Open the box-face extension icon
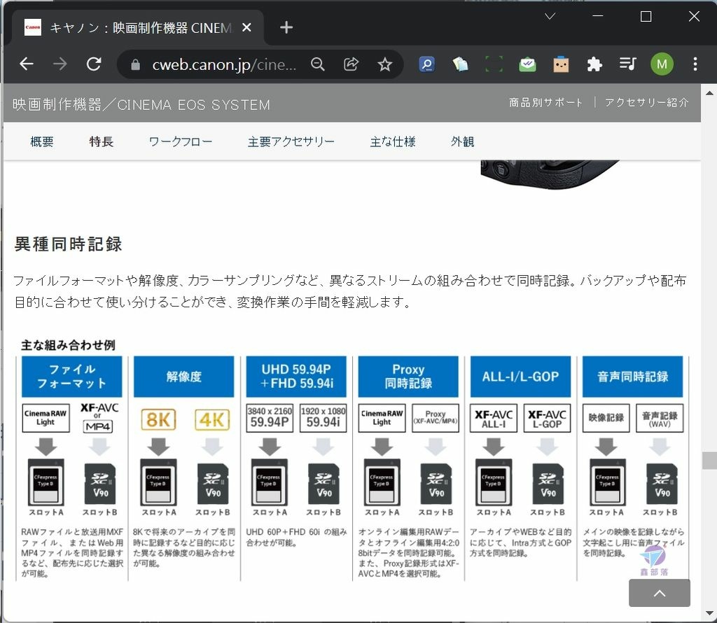This screenshot has width=717, height=623. (x=561, y=64)
